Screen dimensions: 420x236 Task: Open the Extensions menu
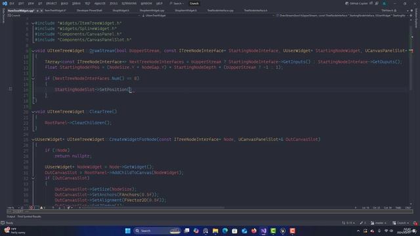pos(129,3)
